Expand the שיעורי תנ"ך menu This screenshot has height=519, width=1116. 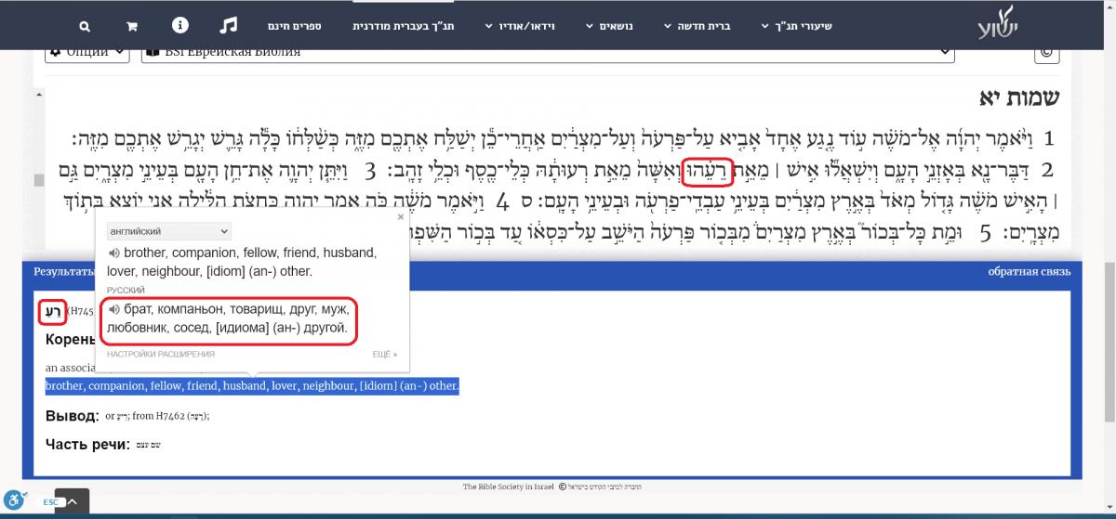pyautogui.click(x=796, y=27)
